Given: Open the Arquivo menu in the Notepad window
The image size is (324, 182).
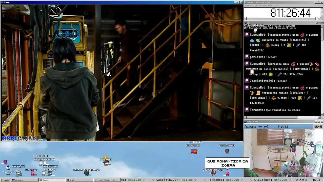Looking at the screenshot, I should click(x=248, y=6).
